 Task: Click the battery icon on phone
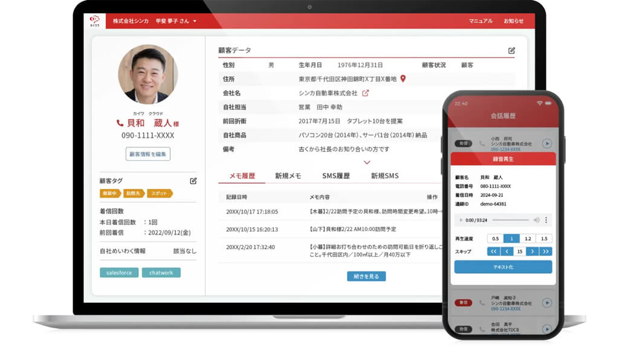[548, 103]
